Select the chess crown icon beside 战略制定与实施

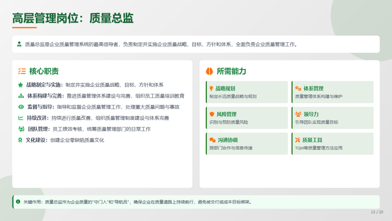21,85
